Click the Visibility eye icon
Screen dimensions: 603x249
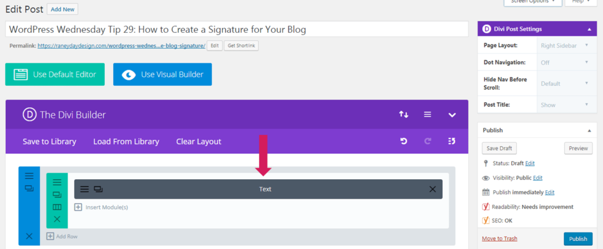pos(486,178)
